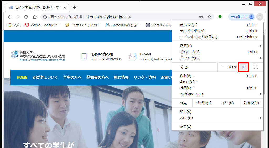
Task: Open 設定(S) settings
Action: (217, 112)
